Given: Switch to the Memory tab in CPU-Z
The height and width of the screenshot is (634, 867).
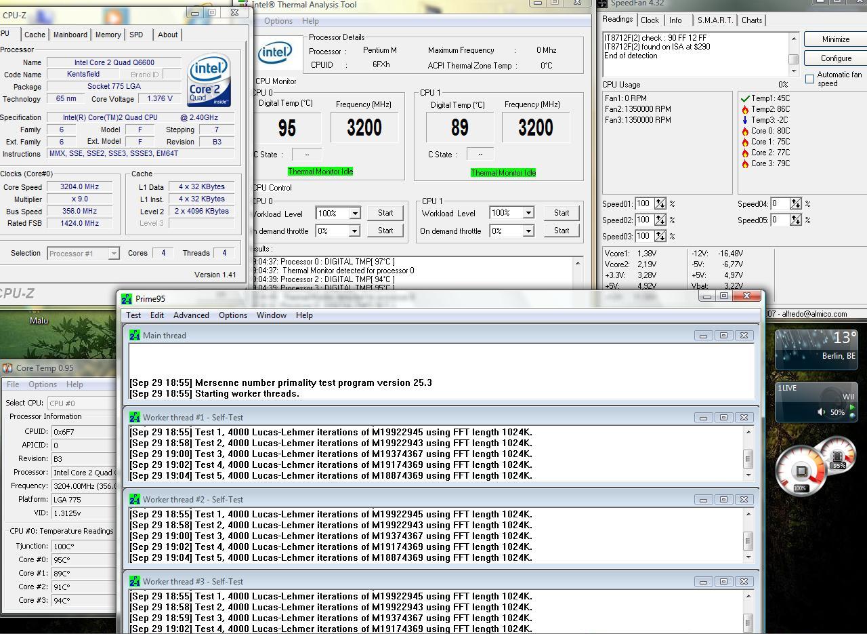Looking at the screenshot, I should 108,35.
